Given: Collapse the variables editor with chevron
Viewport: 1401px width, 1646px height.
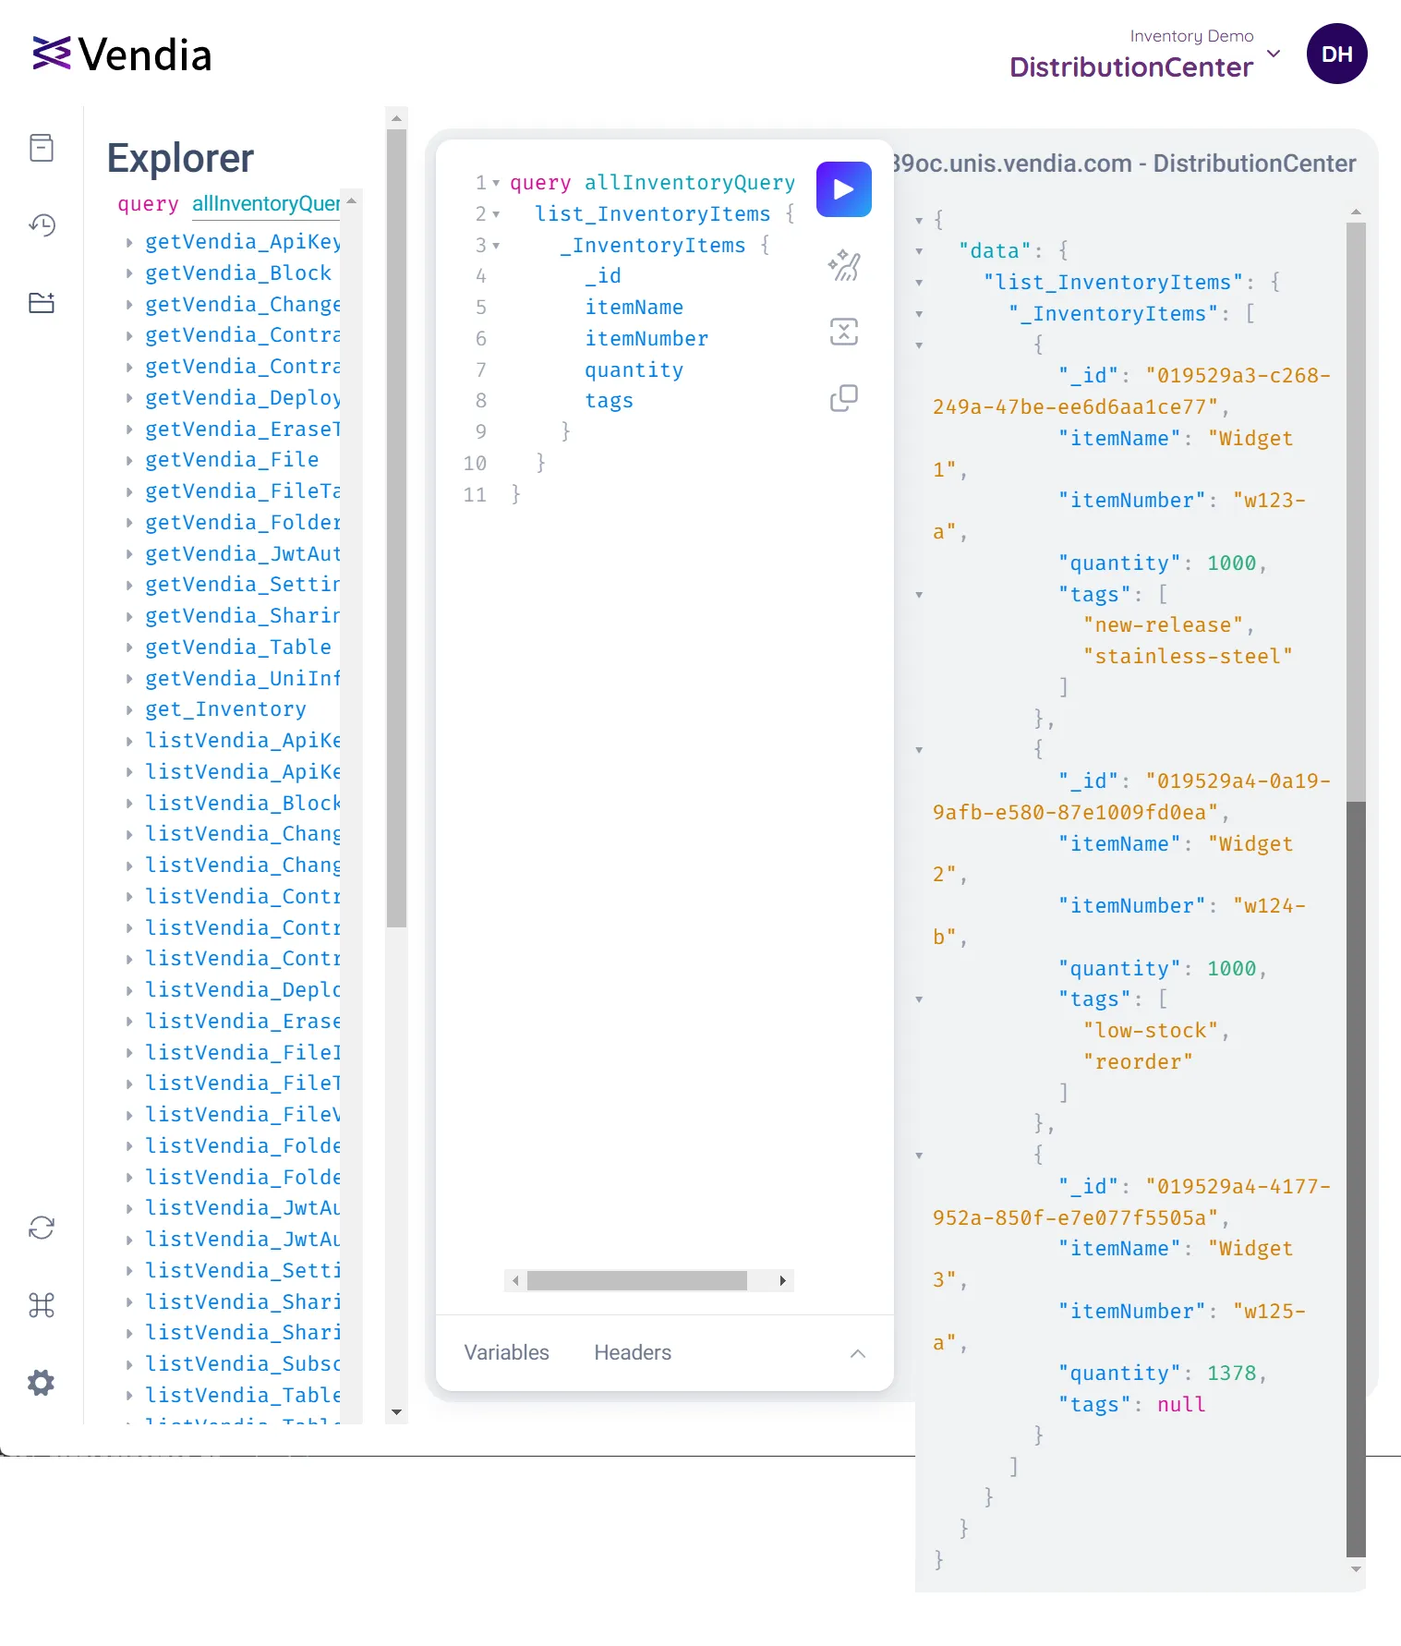Looking at the screenshot, I should [x=858, y=1353].
